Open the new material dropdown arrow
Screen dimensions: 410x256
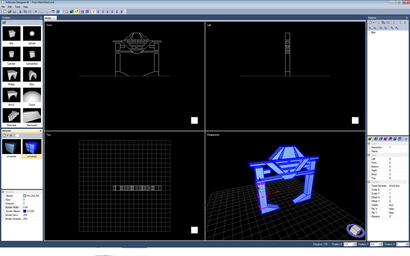(x=7, y=135)
